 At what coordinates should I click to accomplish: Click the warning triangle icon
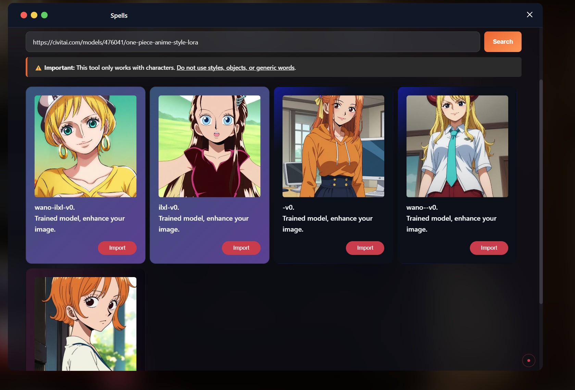[38, 68]
